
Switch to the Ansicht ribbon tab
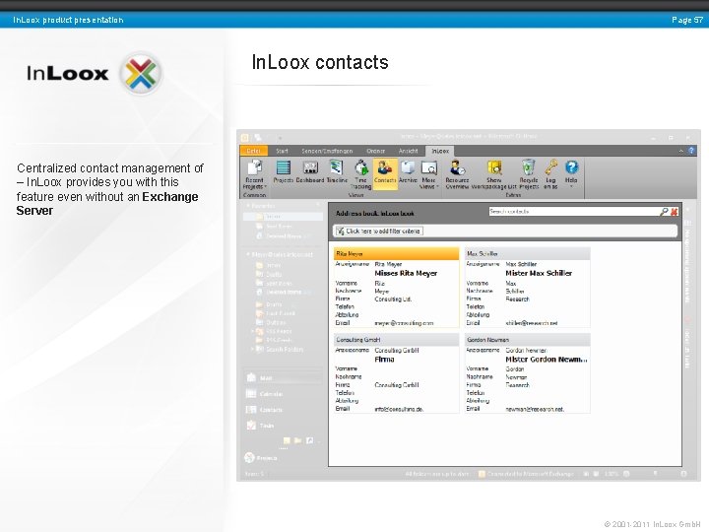(x=408, y=151)
